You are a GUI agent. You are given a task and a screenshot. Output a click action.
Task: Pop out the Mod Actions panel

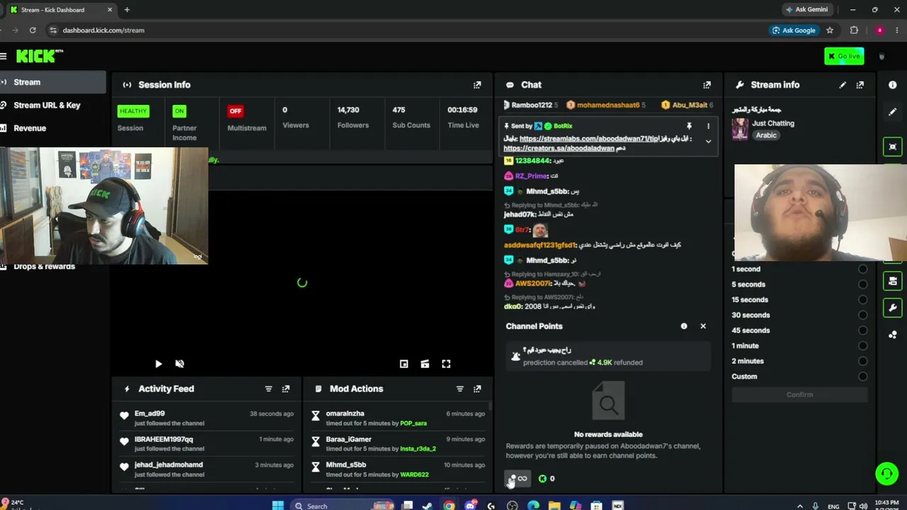coord(477,389)
